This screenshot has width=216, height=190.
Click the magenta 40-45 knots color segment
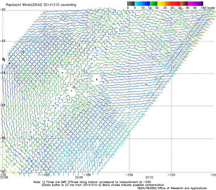191,4
